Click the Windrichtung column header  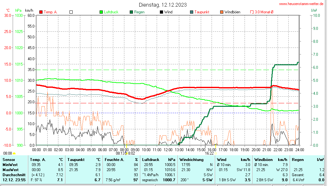[x=192, y=159]
